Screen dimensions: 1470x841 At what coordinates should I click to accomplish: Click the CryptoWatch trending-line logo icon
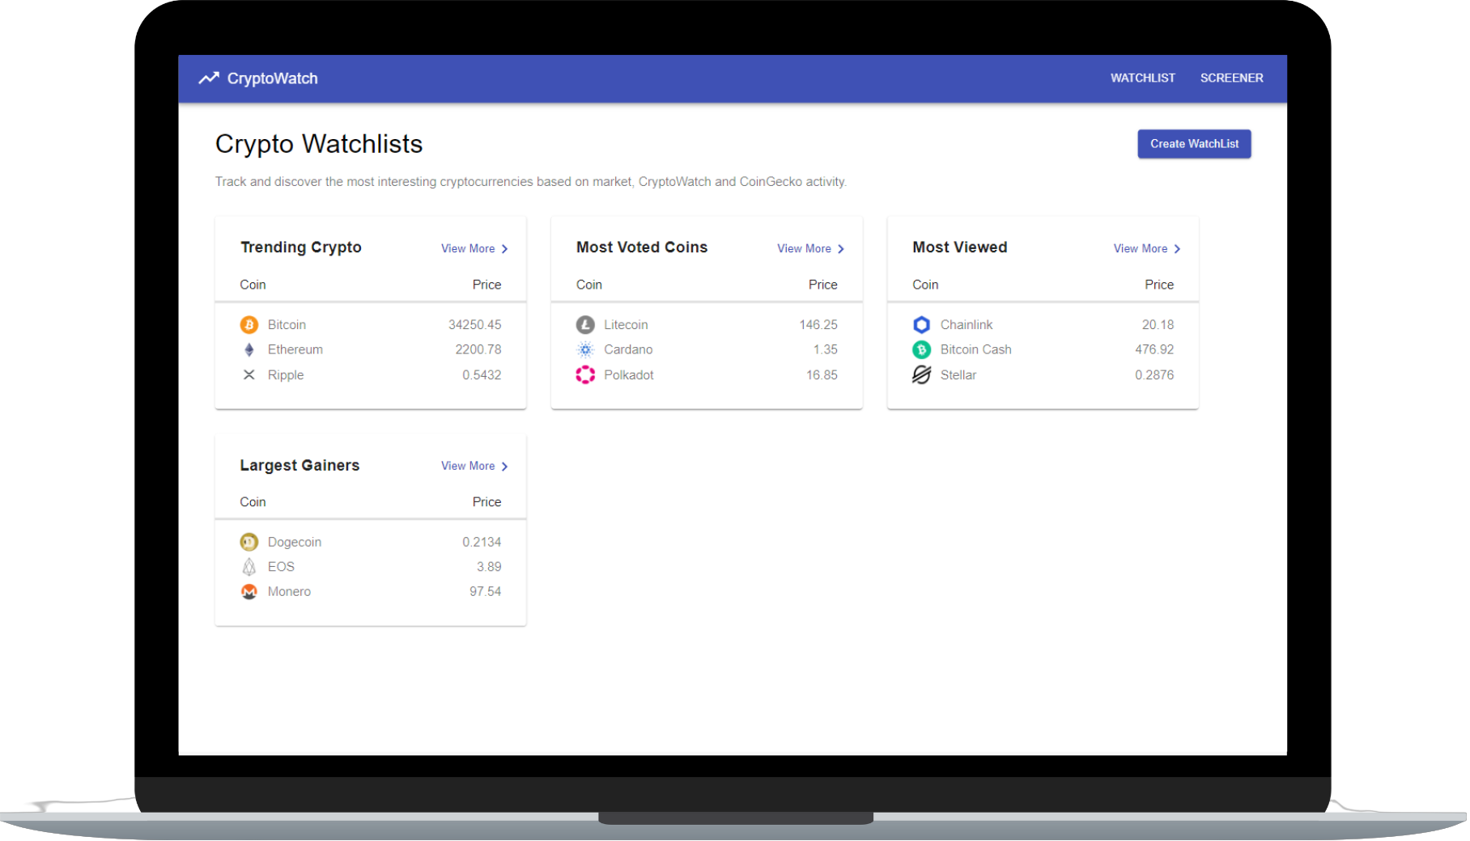[x=209, y=78]
